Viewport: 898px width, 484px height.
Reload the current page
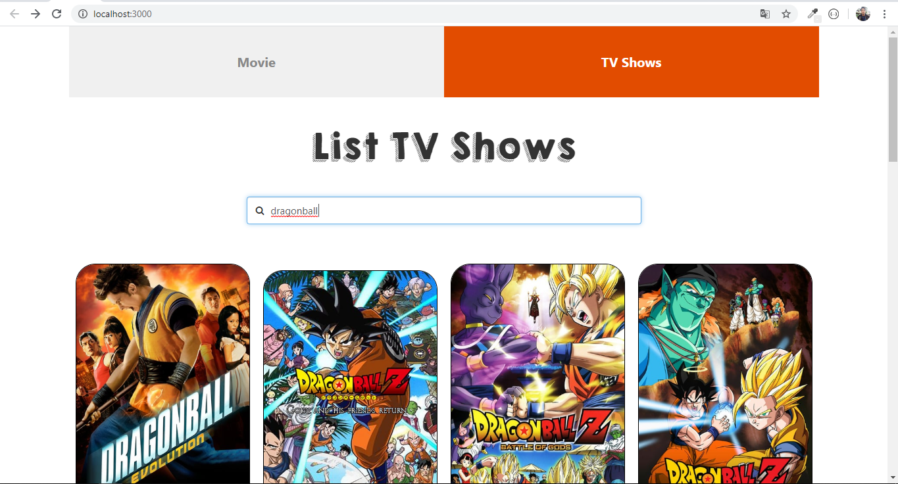57,13
